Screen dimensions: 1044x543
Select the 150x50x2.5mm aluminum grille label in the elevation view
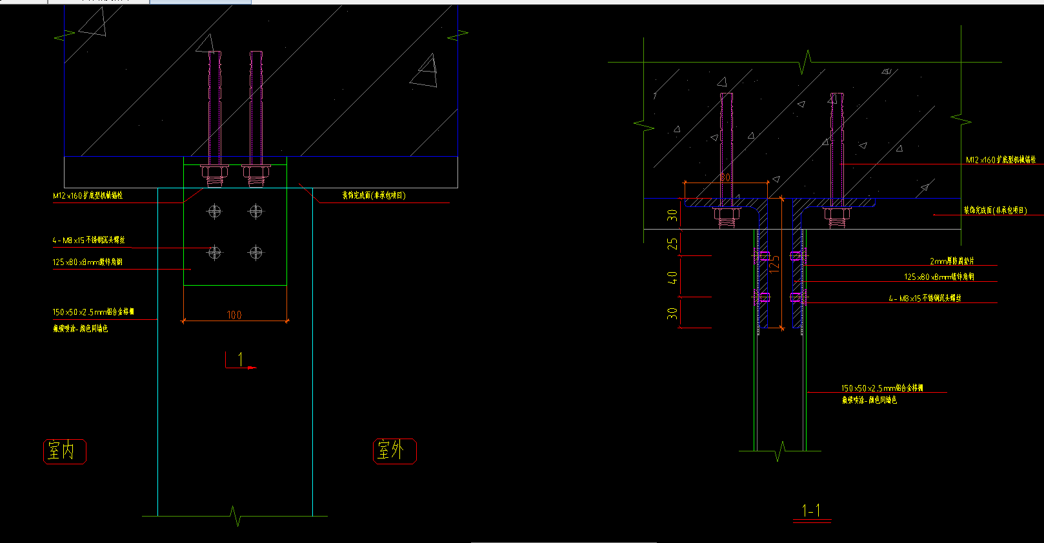point(94,312)
